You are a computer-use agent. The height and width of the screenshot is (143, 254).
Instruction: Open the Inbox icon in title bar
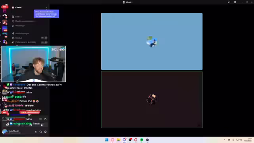pos(229,2)
